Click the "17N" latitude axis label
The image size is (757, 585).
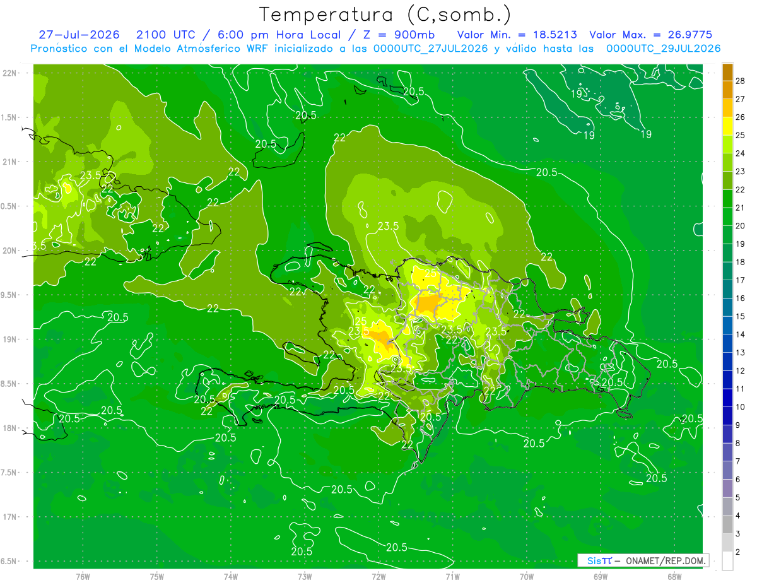tap(11, 517)
